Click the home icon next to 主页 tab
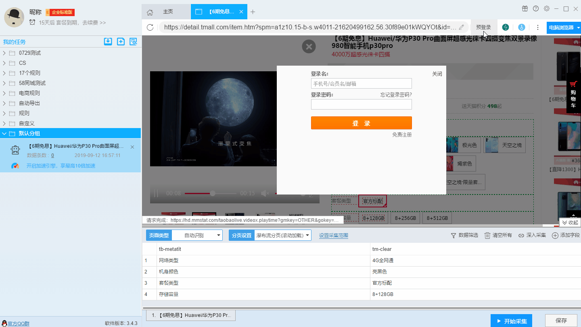The height and width of the screenshot is (327, 581). [150, 12]
